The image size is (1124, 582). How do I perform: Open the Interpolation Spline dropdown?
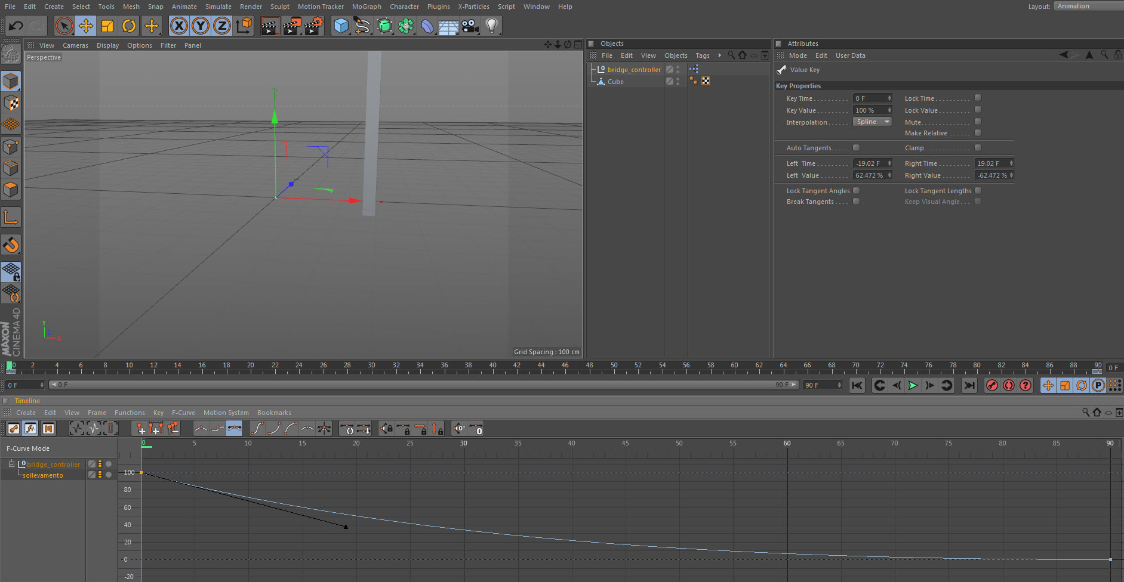coord(872,122)
